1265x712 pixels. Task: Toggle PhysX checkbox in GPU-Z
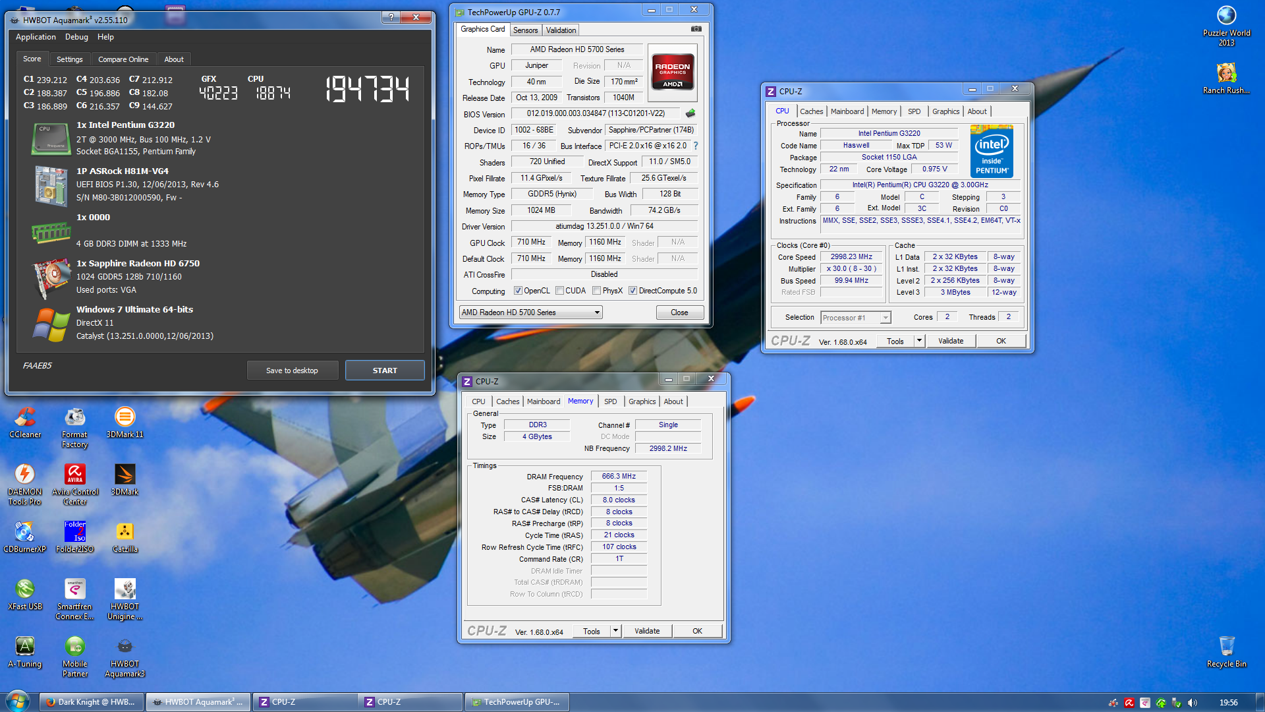[x=596, y=291]
